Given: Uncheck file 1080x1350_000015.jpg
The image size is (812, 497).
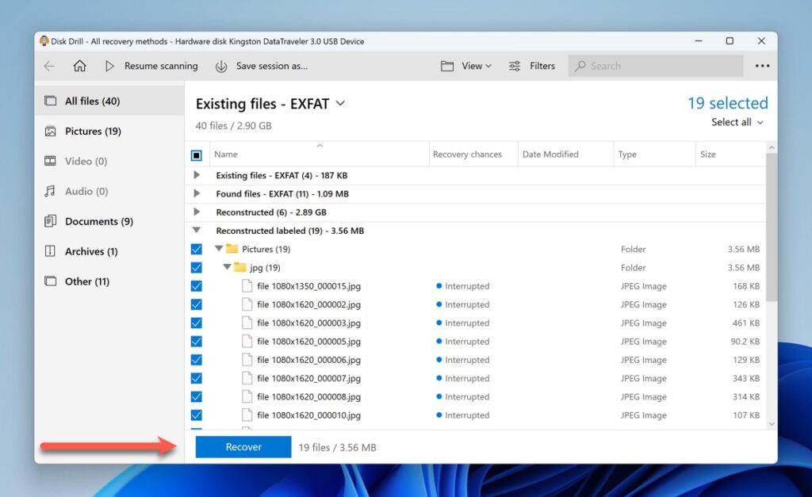Looking at the screenshot, I should point(196,285).
